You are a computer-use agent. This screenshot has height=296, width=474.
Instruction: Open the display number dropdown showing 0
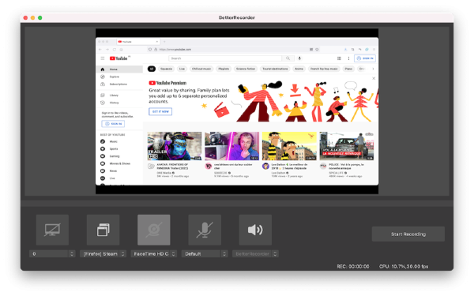(x=52, y=253)
